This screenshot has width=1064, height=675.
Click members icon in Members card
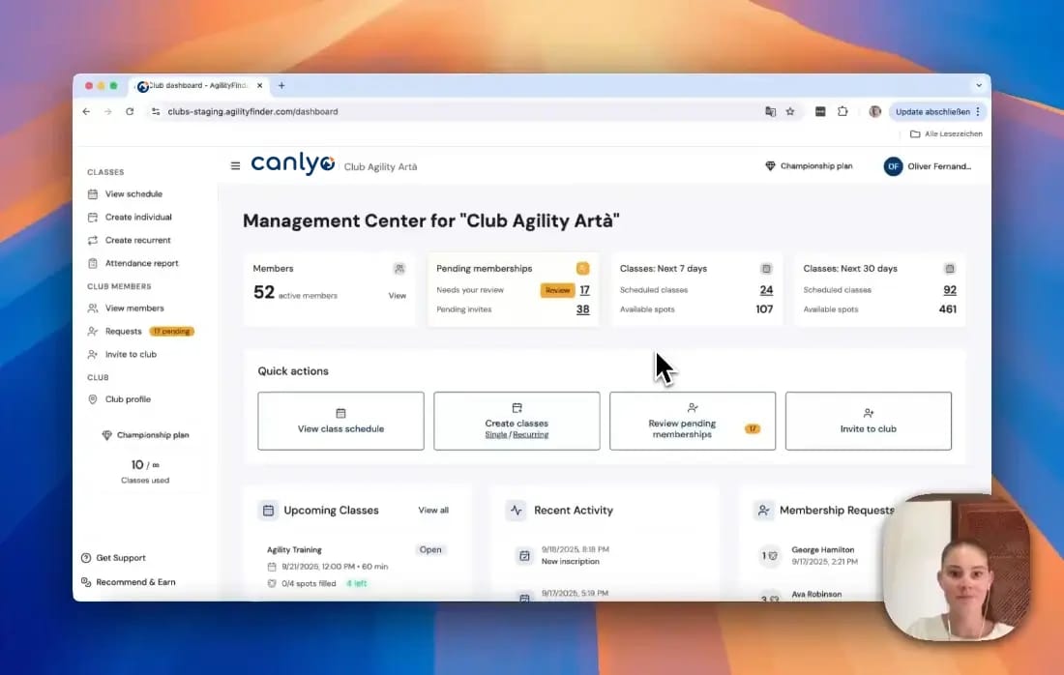pyautogui.click(x=399, y=269)
